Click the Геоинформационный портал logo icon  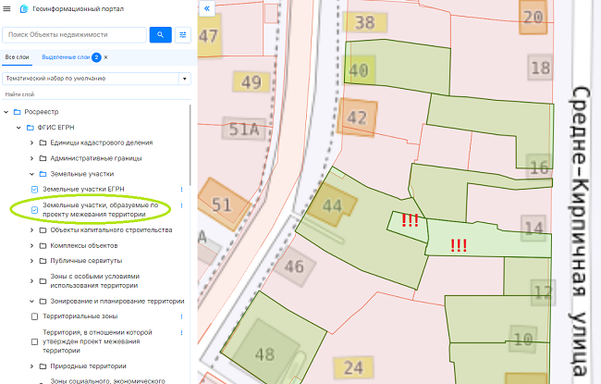tap(23, 8)
